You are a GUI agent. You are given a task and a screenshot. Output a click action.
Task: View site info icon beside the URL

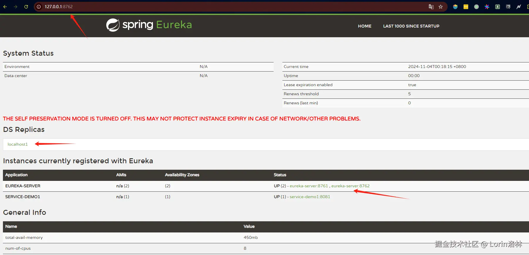[39, 7]
